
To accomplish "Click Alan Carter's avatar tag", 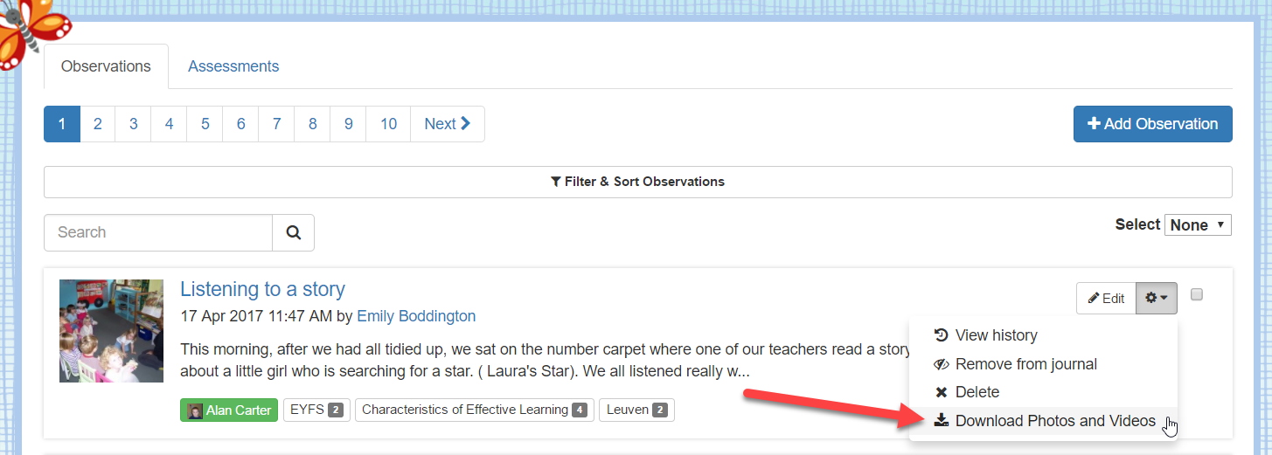I will (x=229, y=410).
